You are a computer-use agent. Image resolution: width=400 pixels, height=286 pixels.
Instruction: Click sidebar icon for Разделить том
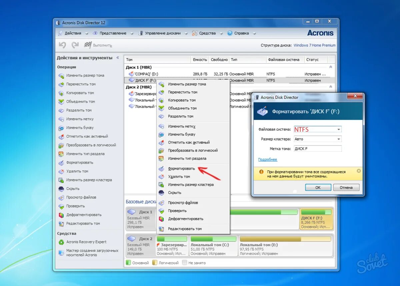click(61, 110)
